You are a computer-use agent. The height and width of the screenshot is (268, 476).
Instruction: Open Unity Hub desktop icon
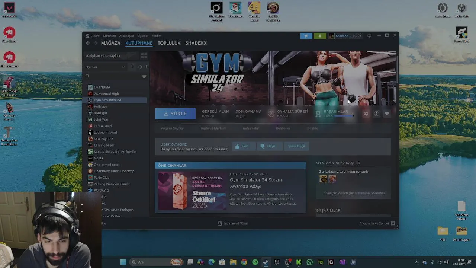coord(461,10)
